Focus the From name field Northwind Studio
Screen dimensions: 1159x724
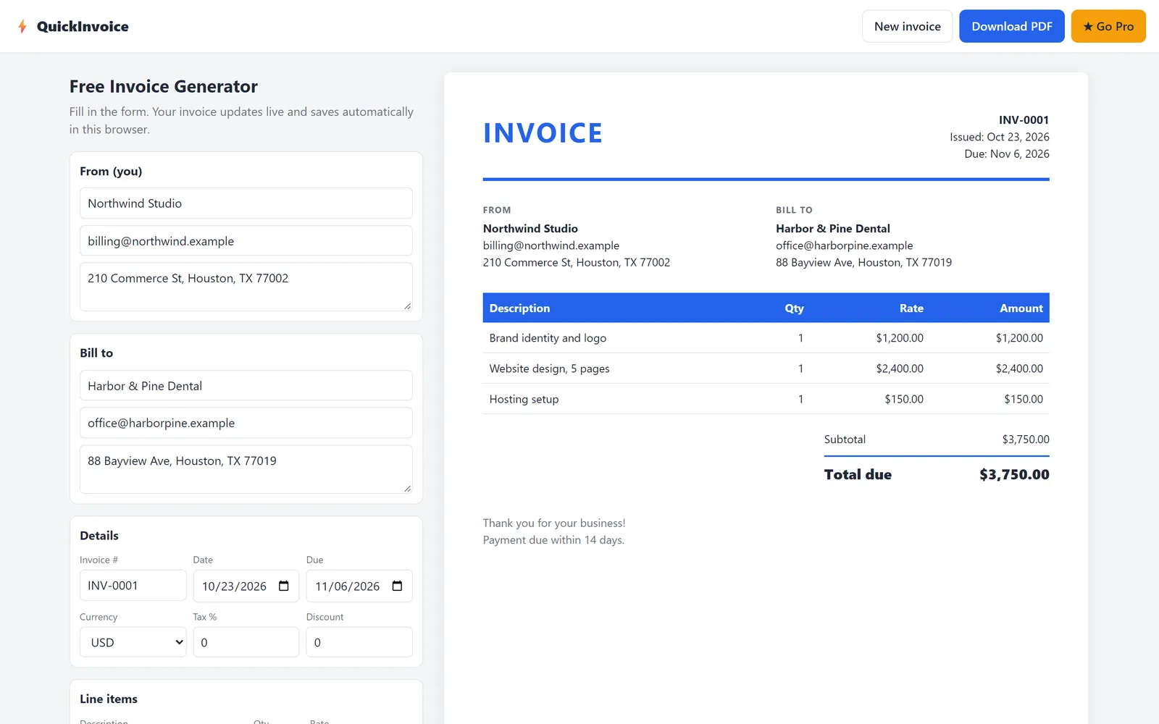point(246,203)
